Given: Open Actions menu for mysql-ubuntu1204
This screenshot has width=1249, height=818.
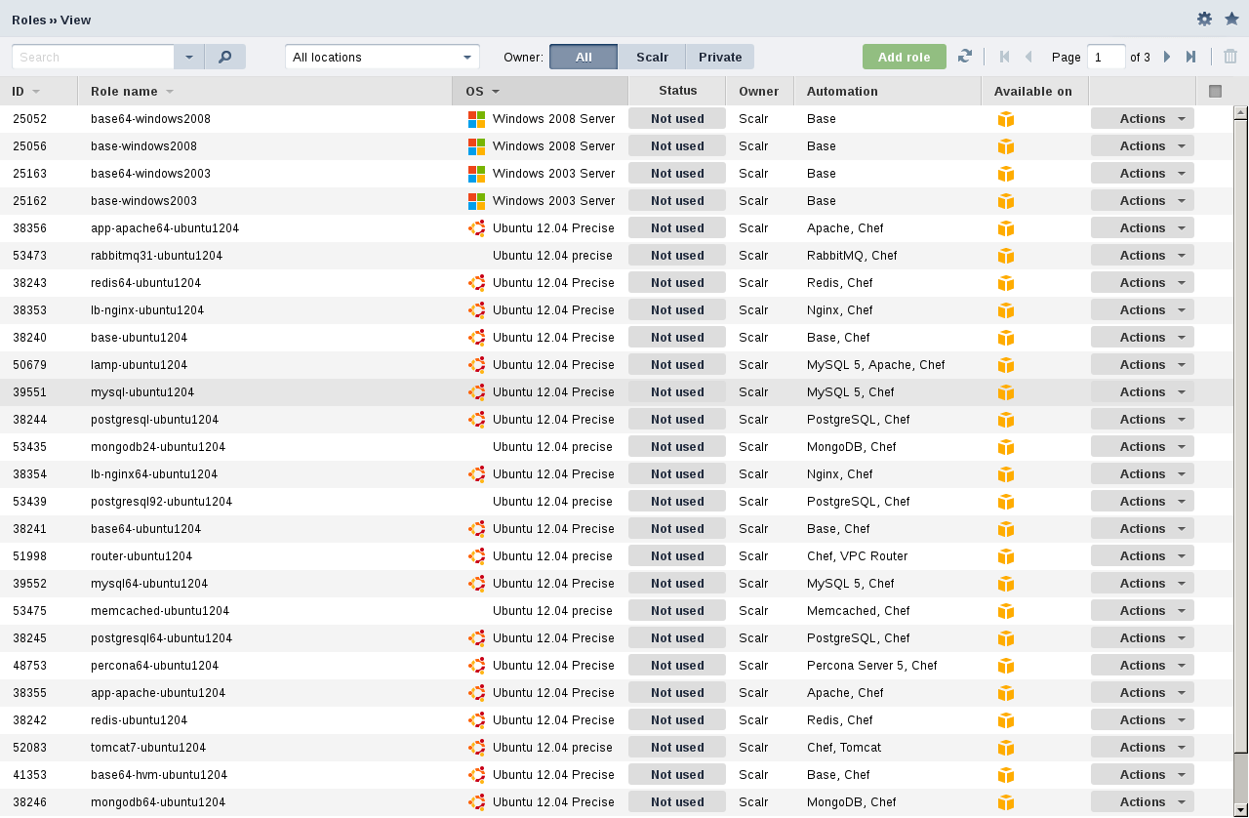Looking at the screenshot, I should [x=1143, y=392].
